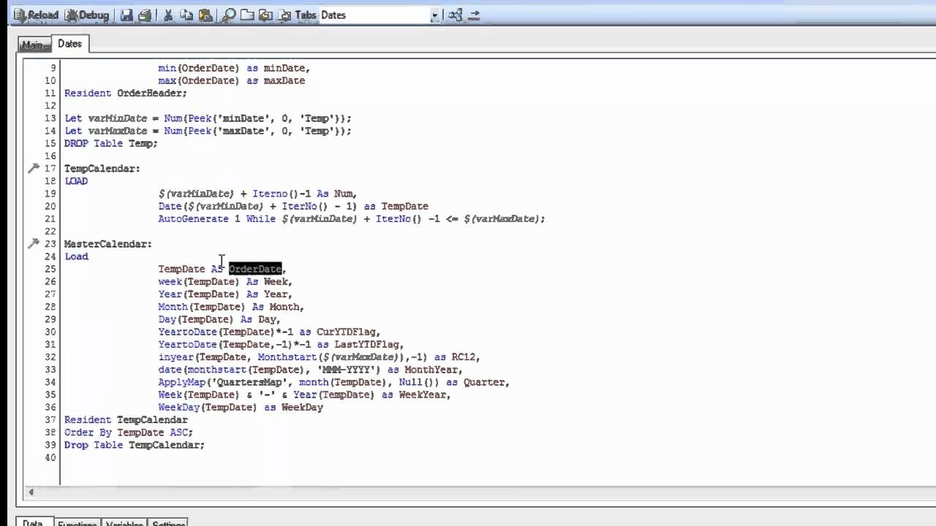This screenshot has height=526, width=936.
Task: Click the horizontal scrollbar left arrow
Action: point(30,492)
